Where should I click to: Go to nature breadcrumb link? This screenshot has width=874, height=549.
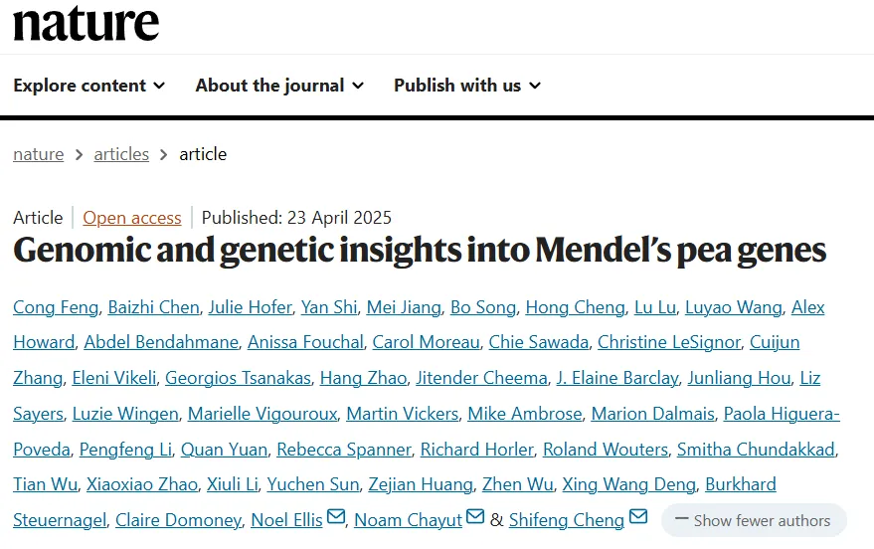pos(38,154)
